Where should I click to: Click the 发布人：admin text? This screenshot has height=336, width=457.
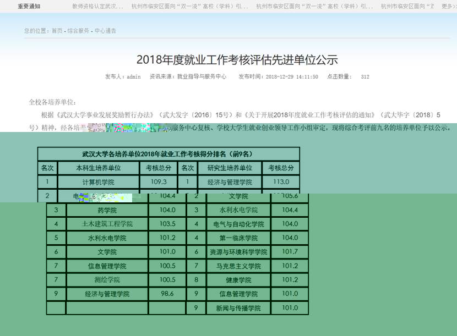tap(123, 76)
